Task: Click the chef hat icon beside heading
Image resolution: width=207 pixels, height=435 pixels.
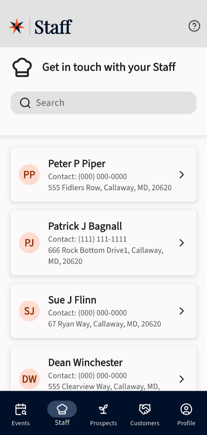Action: [x=22, y=67]
